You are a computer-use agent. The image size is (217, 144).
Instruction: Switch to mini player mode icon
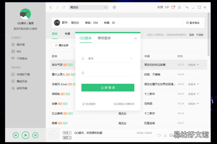(x=187, y=7)
